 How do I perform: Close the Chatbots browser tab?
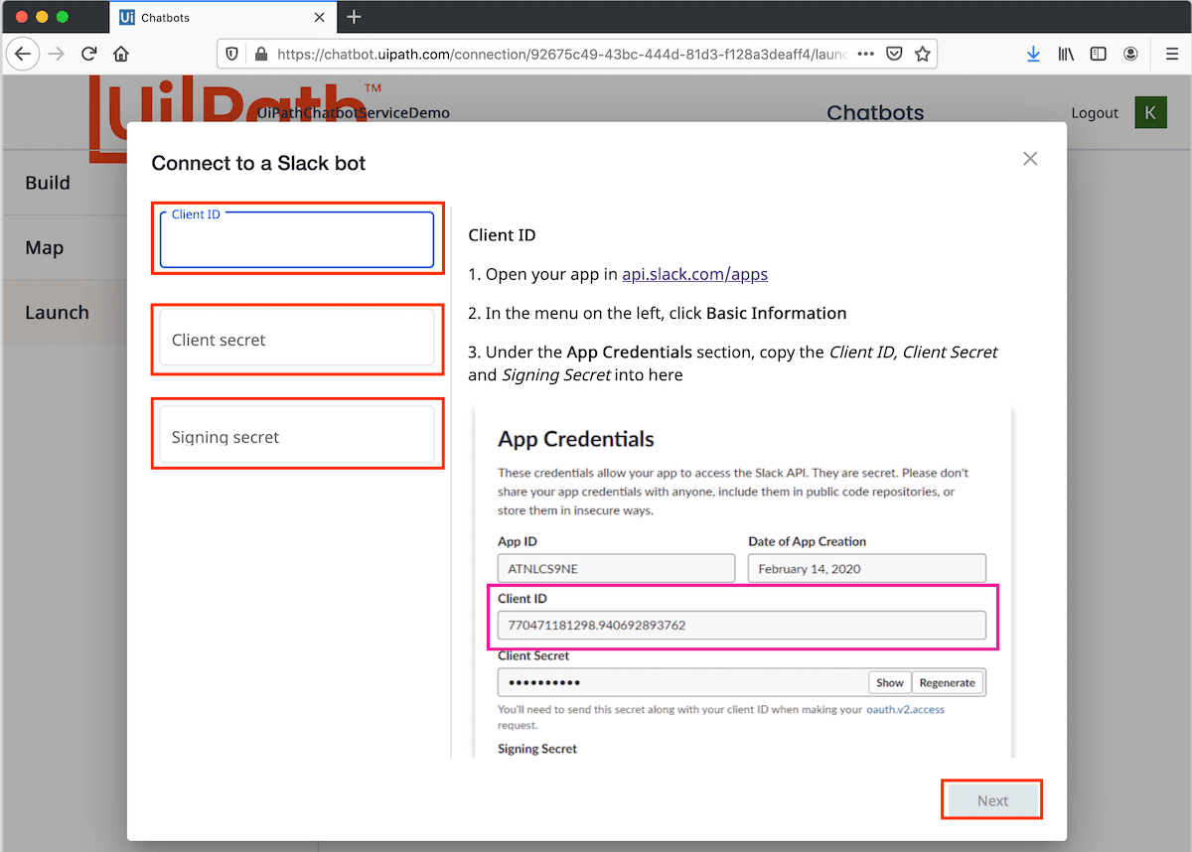320,17
